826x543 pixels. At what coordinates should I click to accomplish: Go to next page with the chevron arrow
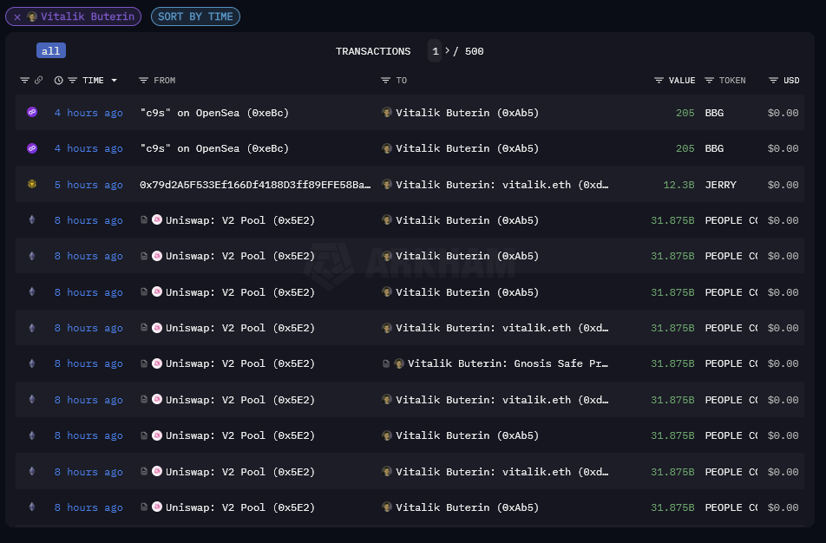tap(447, 50)
